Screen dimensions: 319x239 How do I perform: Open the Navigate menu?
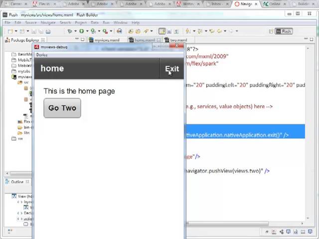pyautogui.click(x=48, y=22)
